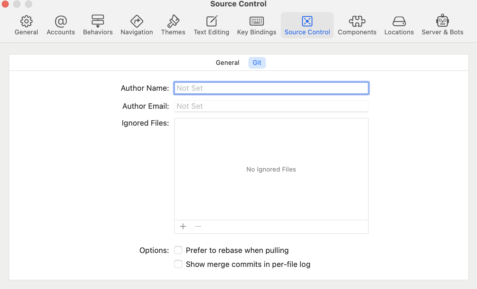Enable Prefer to rebase when pulling

click(x=178, y=250)
